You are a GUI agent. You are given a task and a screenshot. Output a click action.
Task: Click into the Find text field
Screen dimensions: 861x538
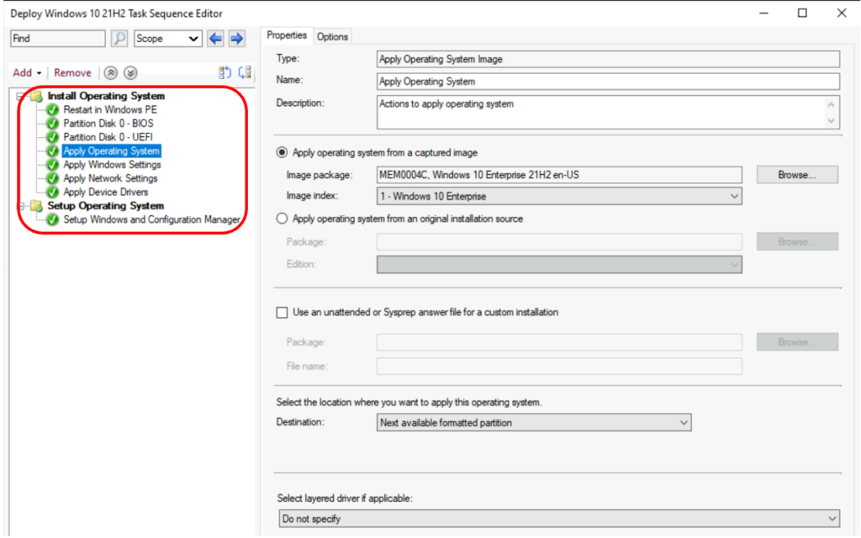pyautogui.click(x=58, y=39)
